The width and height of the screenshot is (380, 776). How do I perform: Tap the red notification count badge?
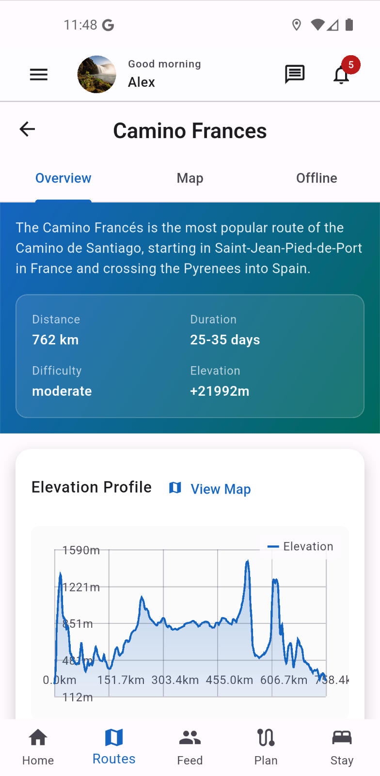coord(351,64)
